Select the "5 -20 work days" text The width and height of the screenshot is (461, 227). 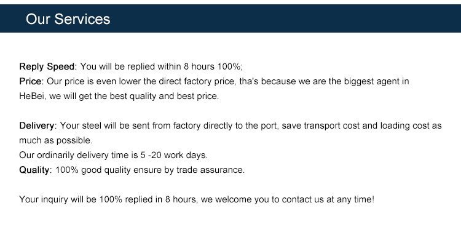tap(173, 155)
